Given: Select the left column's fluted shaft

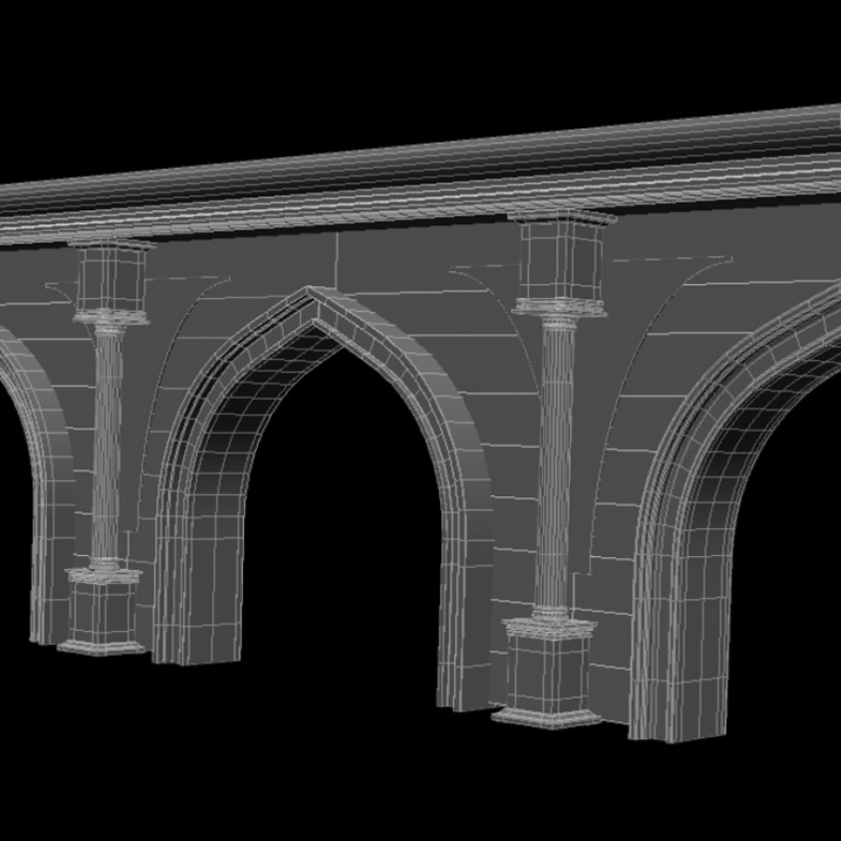Looking at the screenshot, I should click(x=107, y=439).
